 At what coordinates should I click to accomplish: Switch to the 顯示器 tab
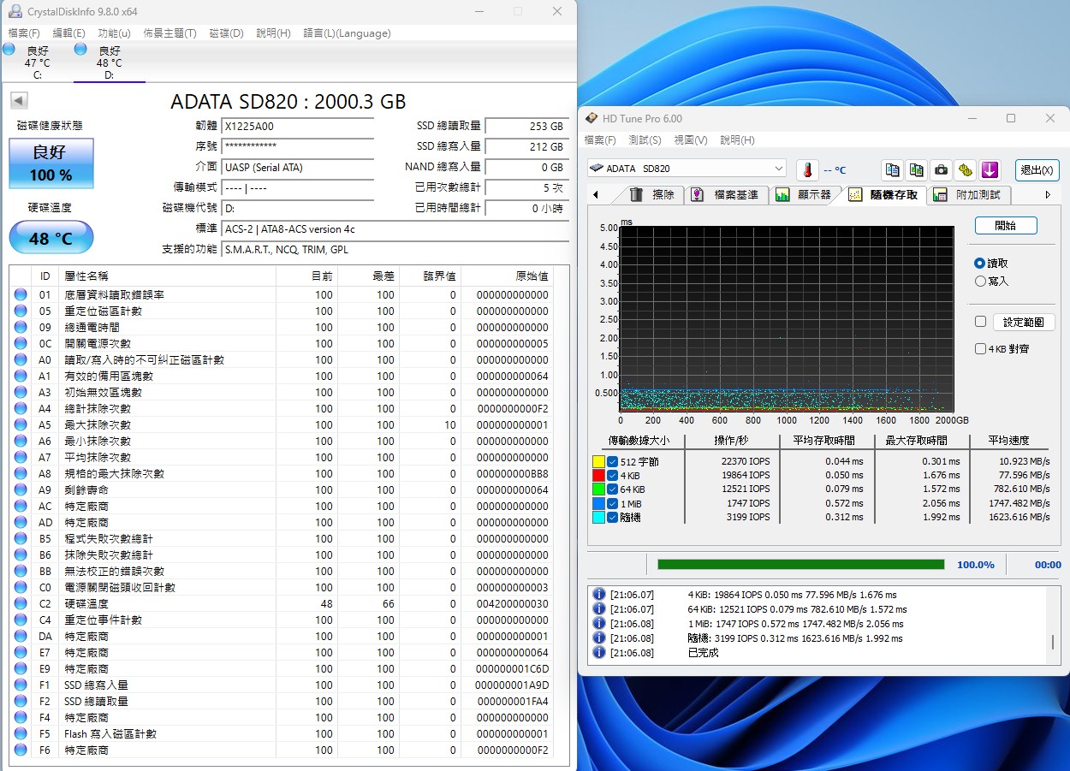tap(805, 194)
